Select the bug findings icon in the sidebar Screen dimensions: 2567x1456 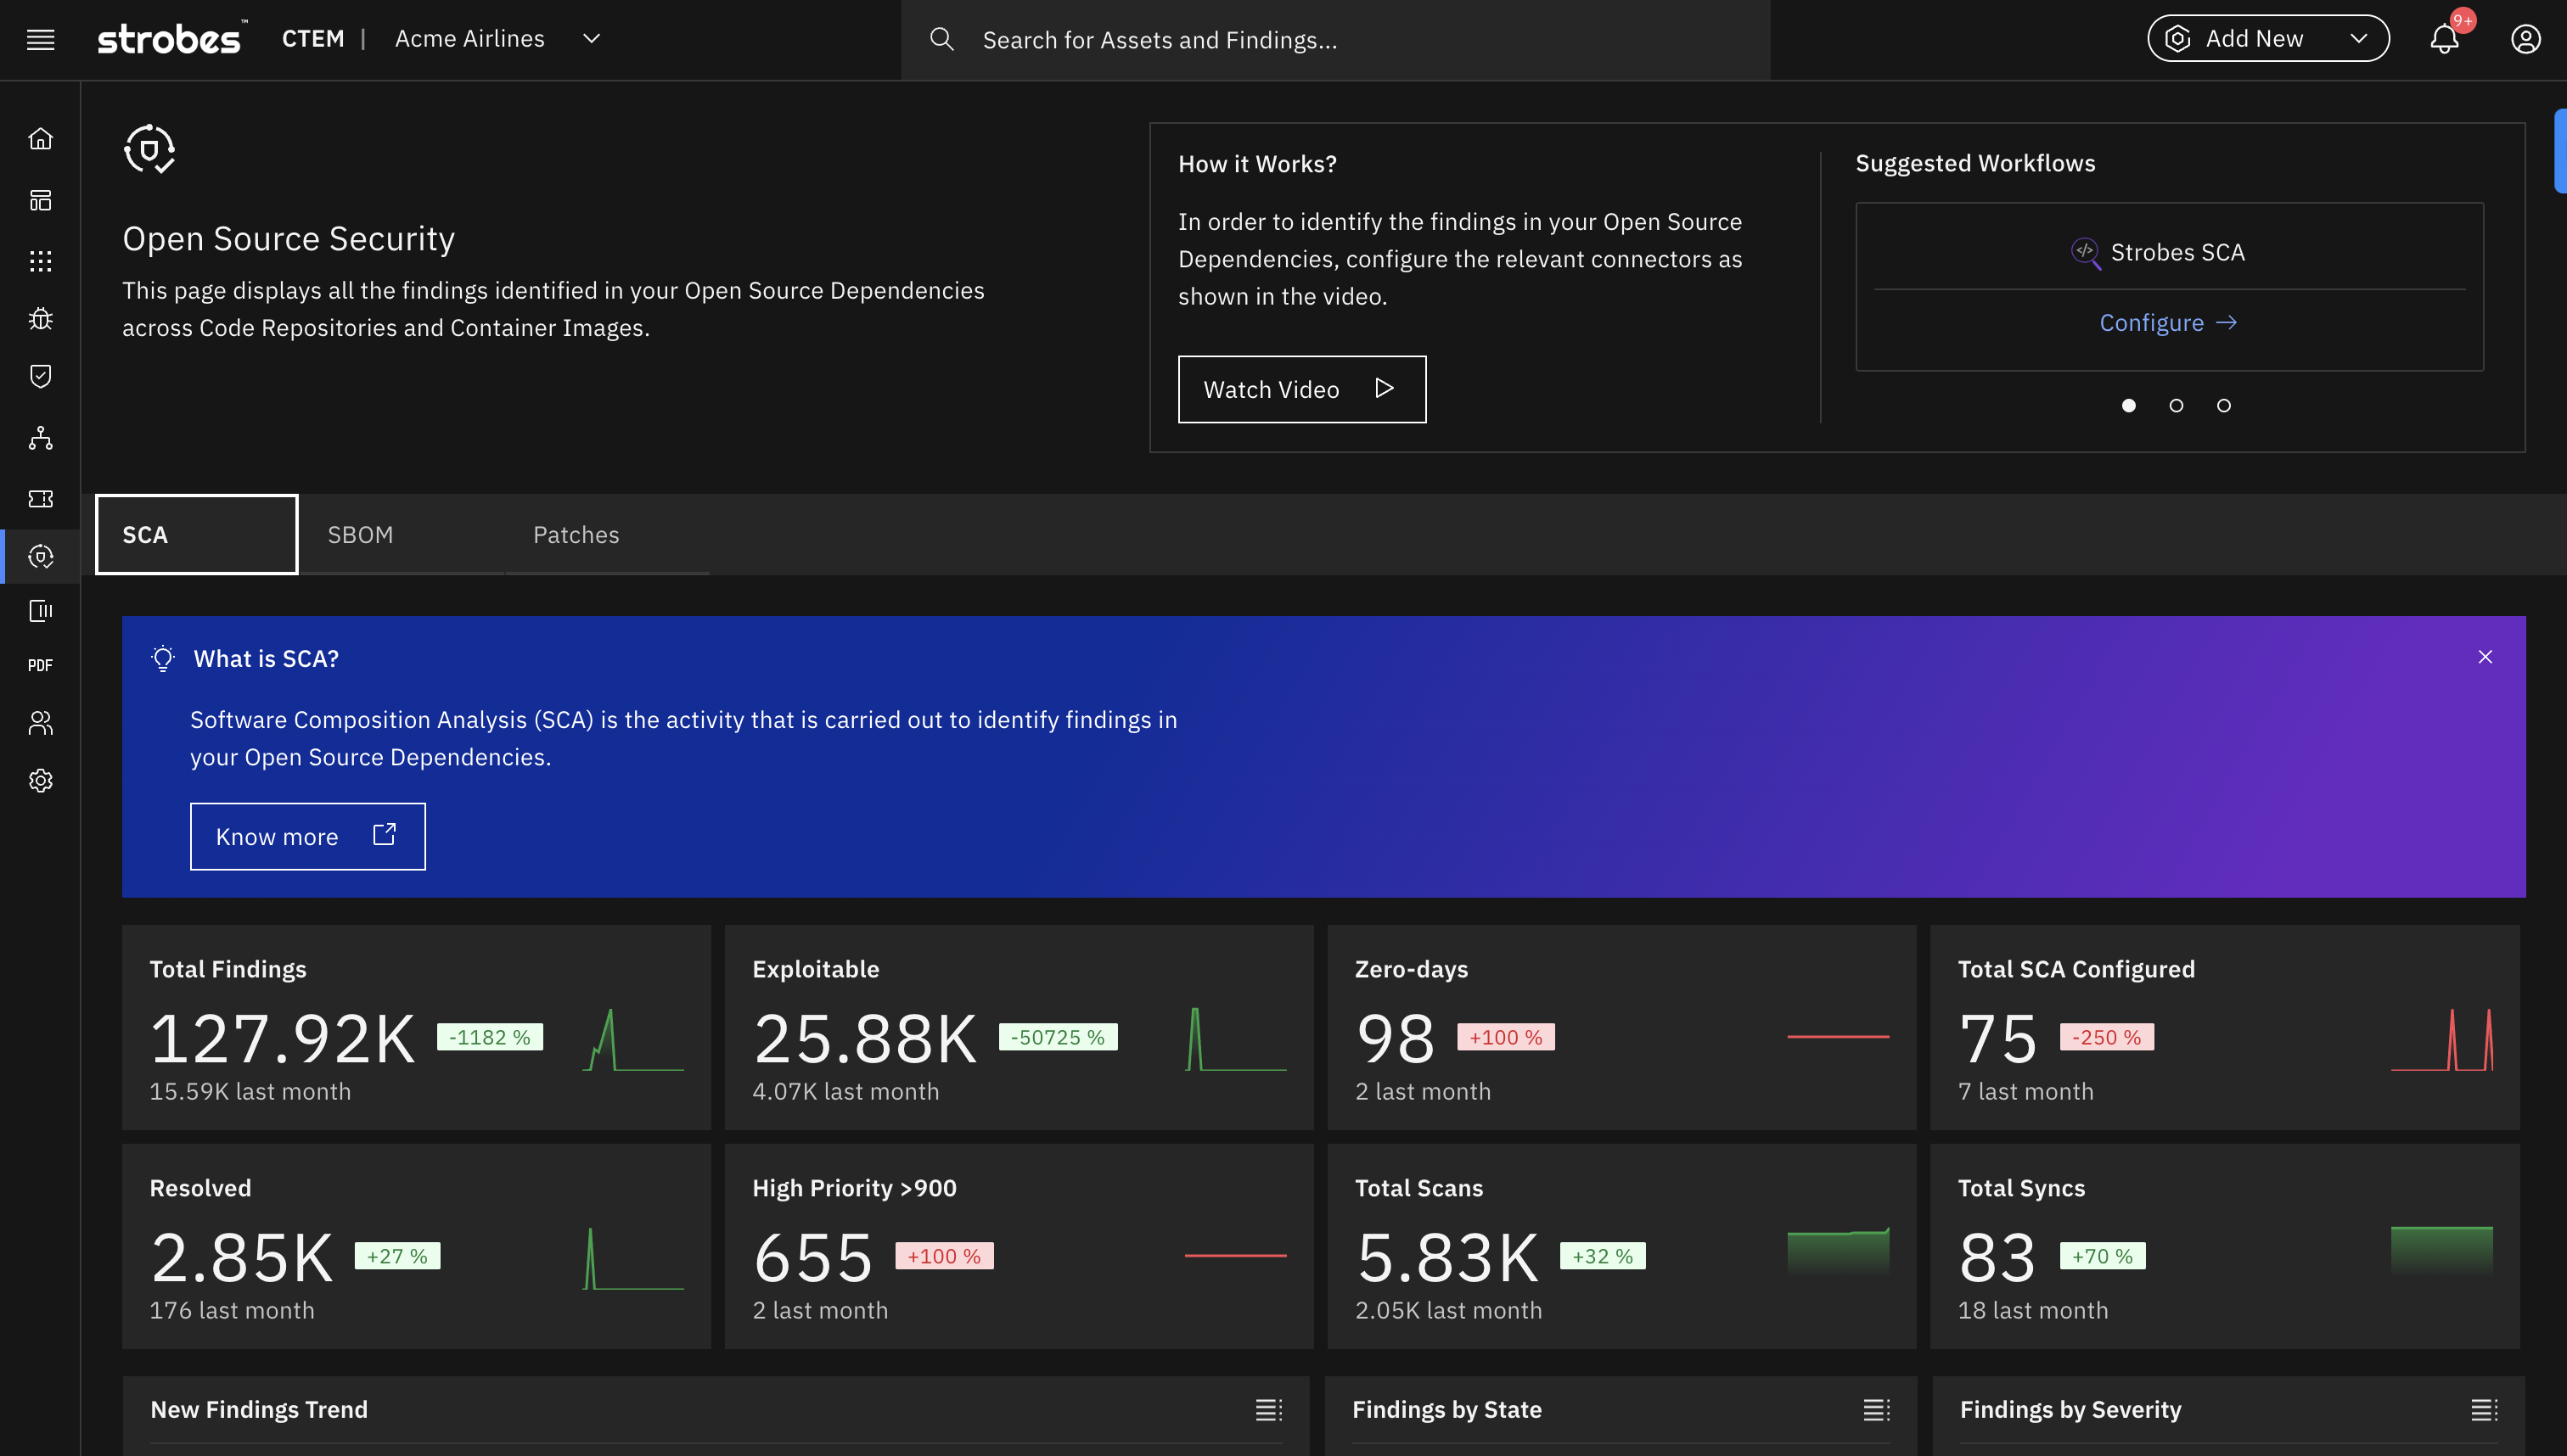point(41,318)
